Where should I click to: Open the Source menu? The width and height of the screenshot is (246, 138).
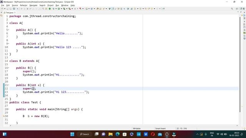(15, 5)
